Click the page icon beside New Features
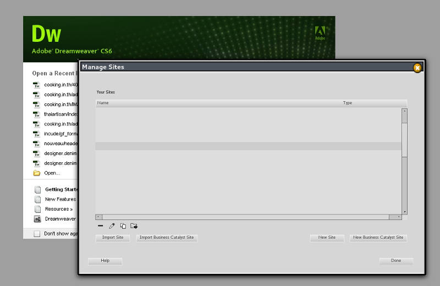The width and height of the screenshot is (440, 286). [x=37, y=199]
